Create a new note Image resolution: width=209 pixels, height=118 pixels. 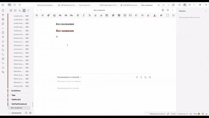tap(11, 10)
